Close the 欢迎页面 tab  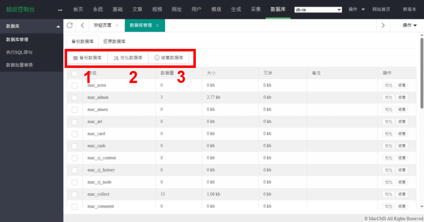pos(117,25)
